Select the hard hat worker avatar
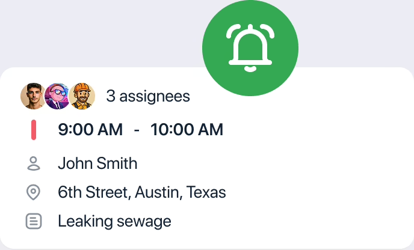Screen dimensions: 414x250 coord(82,96)
